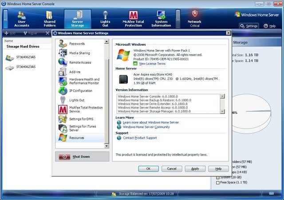Open Help in the console header
The image size is (284, 200).
[270, 26]
